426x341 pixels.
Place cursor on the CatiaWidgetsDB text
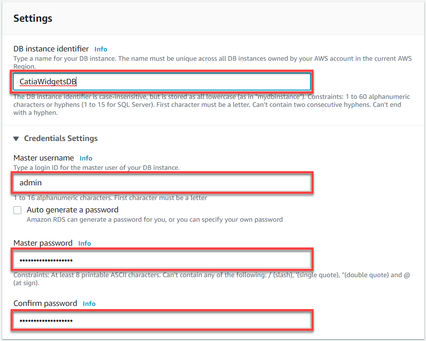(x=48, y=82)
